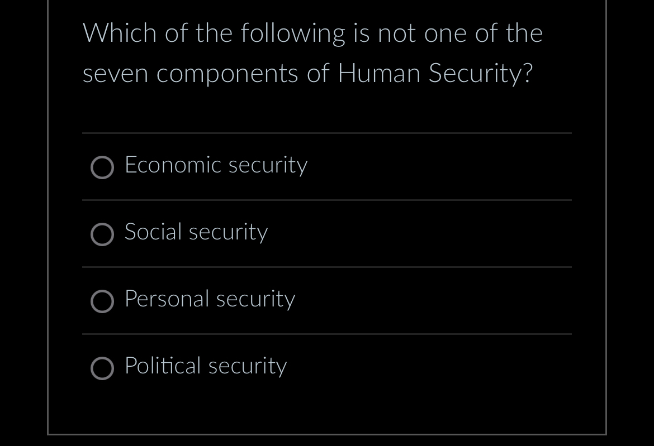Click the Political security answer text
654x446 pixels.
tap(205, 366)
